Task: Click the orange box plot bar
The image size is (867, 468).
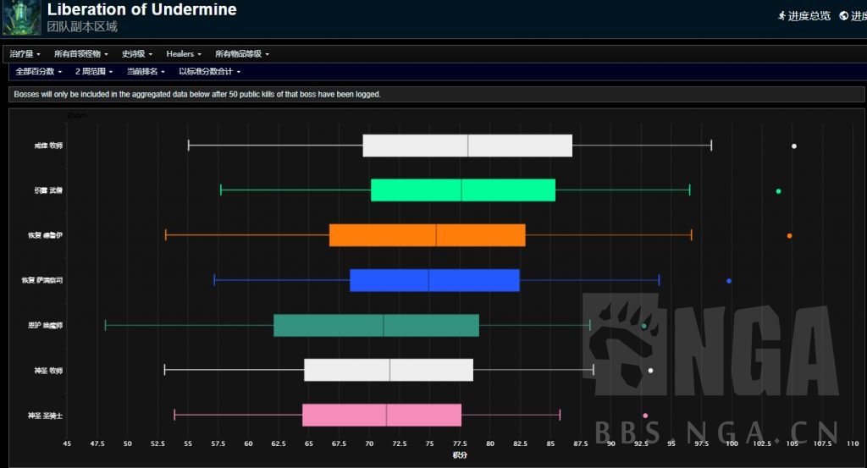Action: click(427, 235)
